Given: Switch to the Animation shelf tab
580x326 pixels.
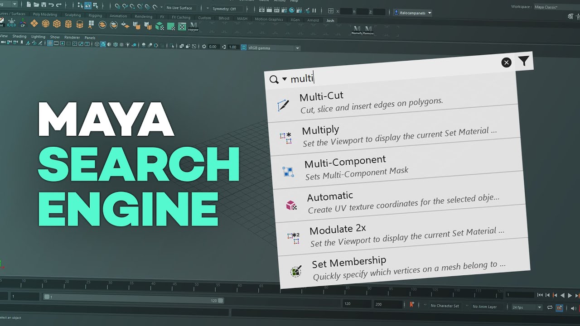Looking at the screenshot, I should [x=118, y=16].
